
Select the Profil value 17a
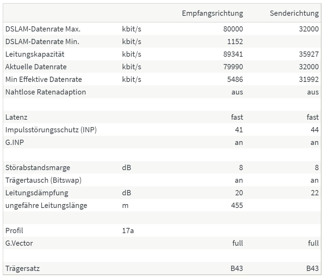(x=128, y=231)
